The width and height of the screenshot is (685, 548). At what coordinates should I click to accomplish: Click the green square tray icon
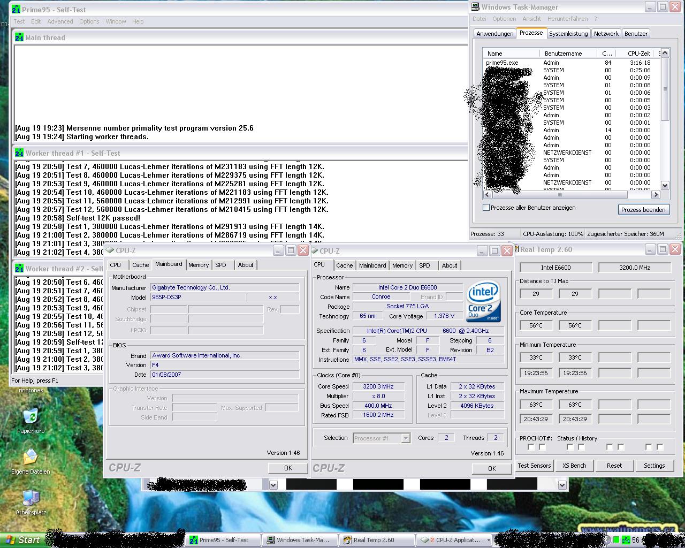pyautogui.click(x=616, y=540)
